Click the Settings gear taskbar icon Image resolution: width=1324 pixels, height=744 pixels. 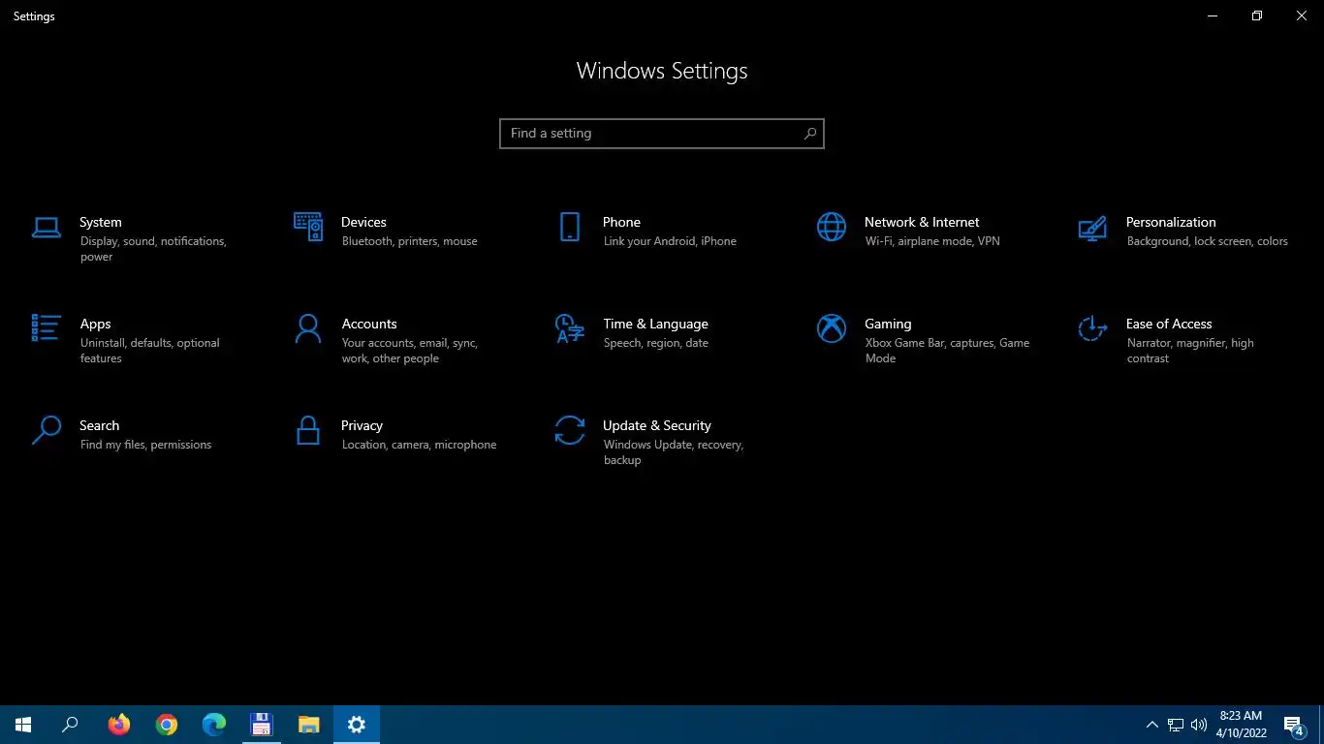(357, 725)
